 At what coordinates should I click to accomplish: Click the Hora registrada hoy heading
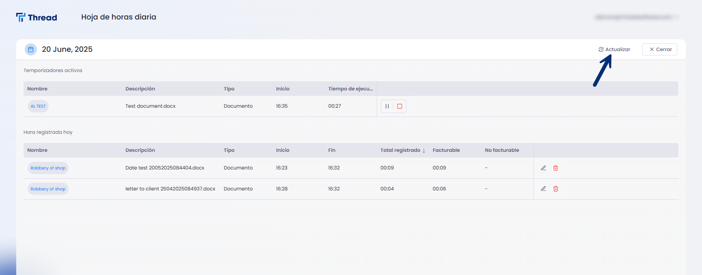[48, 132]
